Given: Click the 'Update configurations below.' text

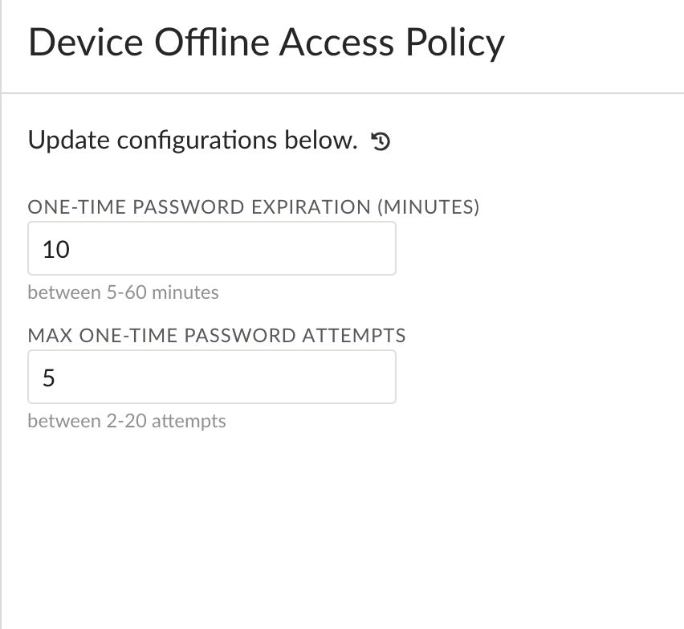Looking at the screenshot, I should tap(192, 141).
